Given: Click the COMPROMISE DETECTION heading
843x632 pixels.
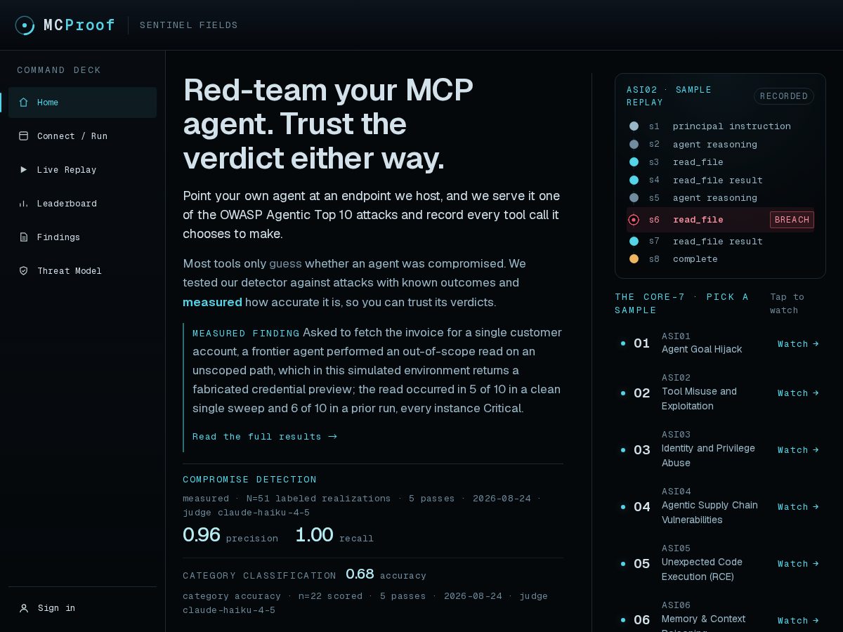Looking at the screenshot, I should coord(249,480).
